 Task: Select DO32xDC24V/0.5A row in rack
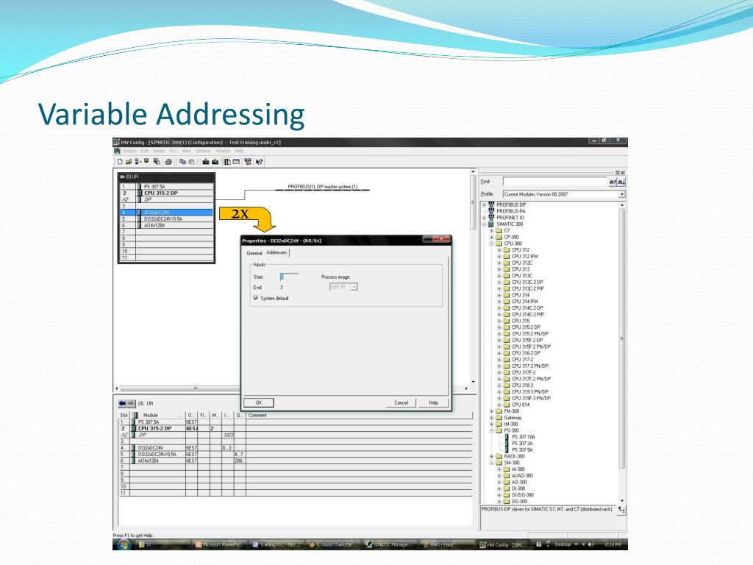coord(167,218)
